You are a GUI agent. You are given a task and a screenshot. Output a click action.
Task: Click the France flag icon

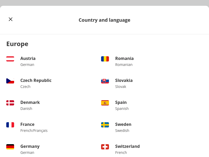(x=10, y=125)
